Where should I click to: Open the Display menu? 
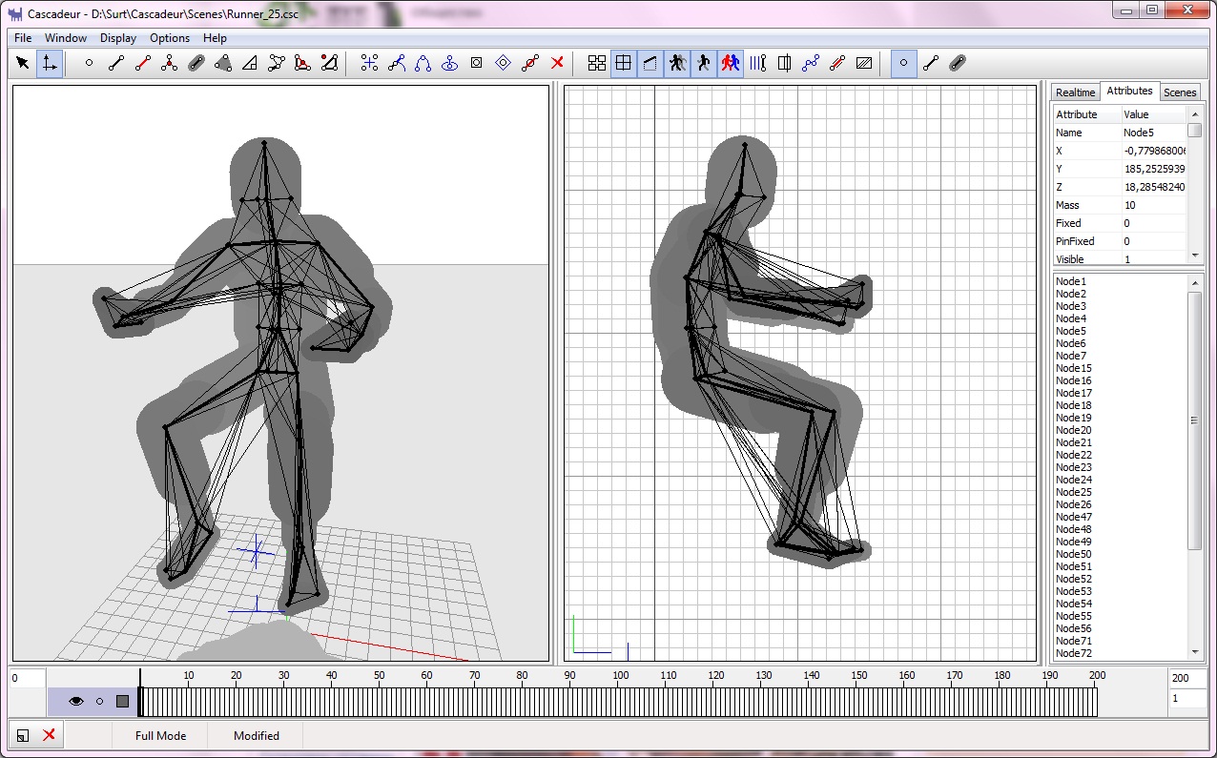[x=118, y=38]
